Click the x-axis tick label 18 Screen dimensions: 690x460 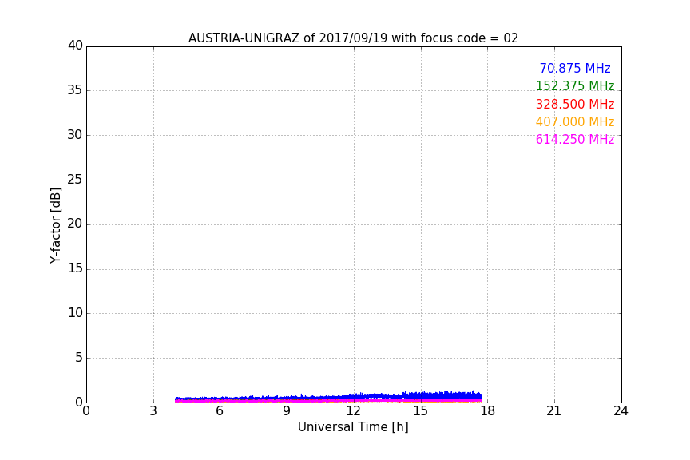[x=487, y=411]
